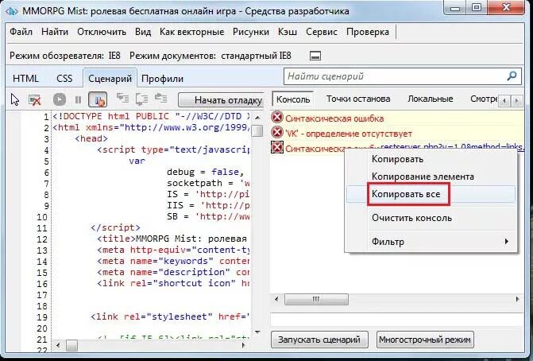Click the console horizontal scrollbar thumb
The image size is (533, 361).
coord(316,300)
